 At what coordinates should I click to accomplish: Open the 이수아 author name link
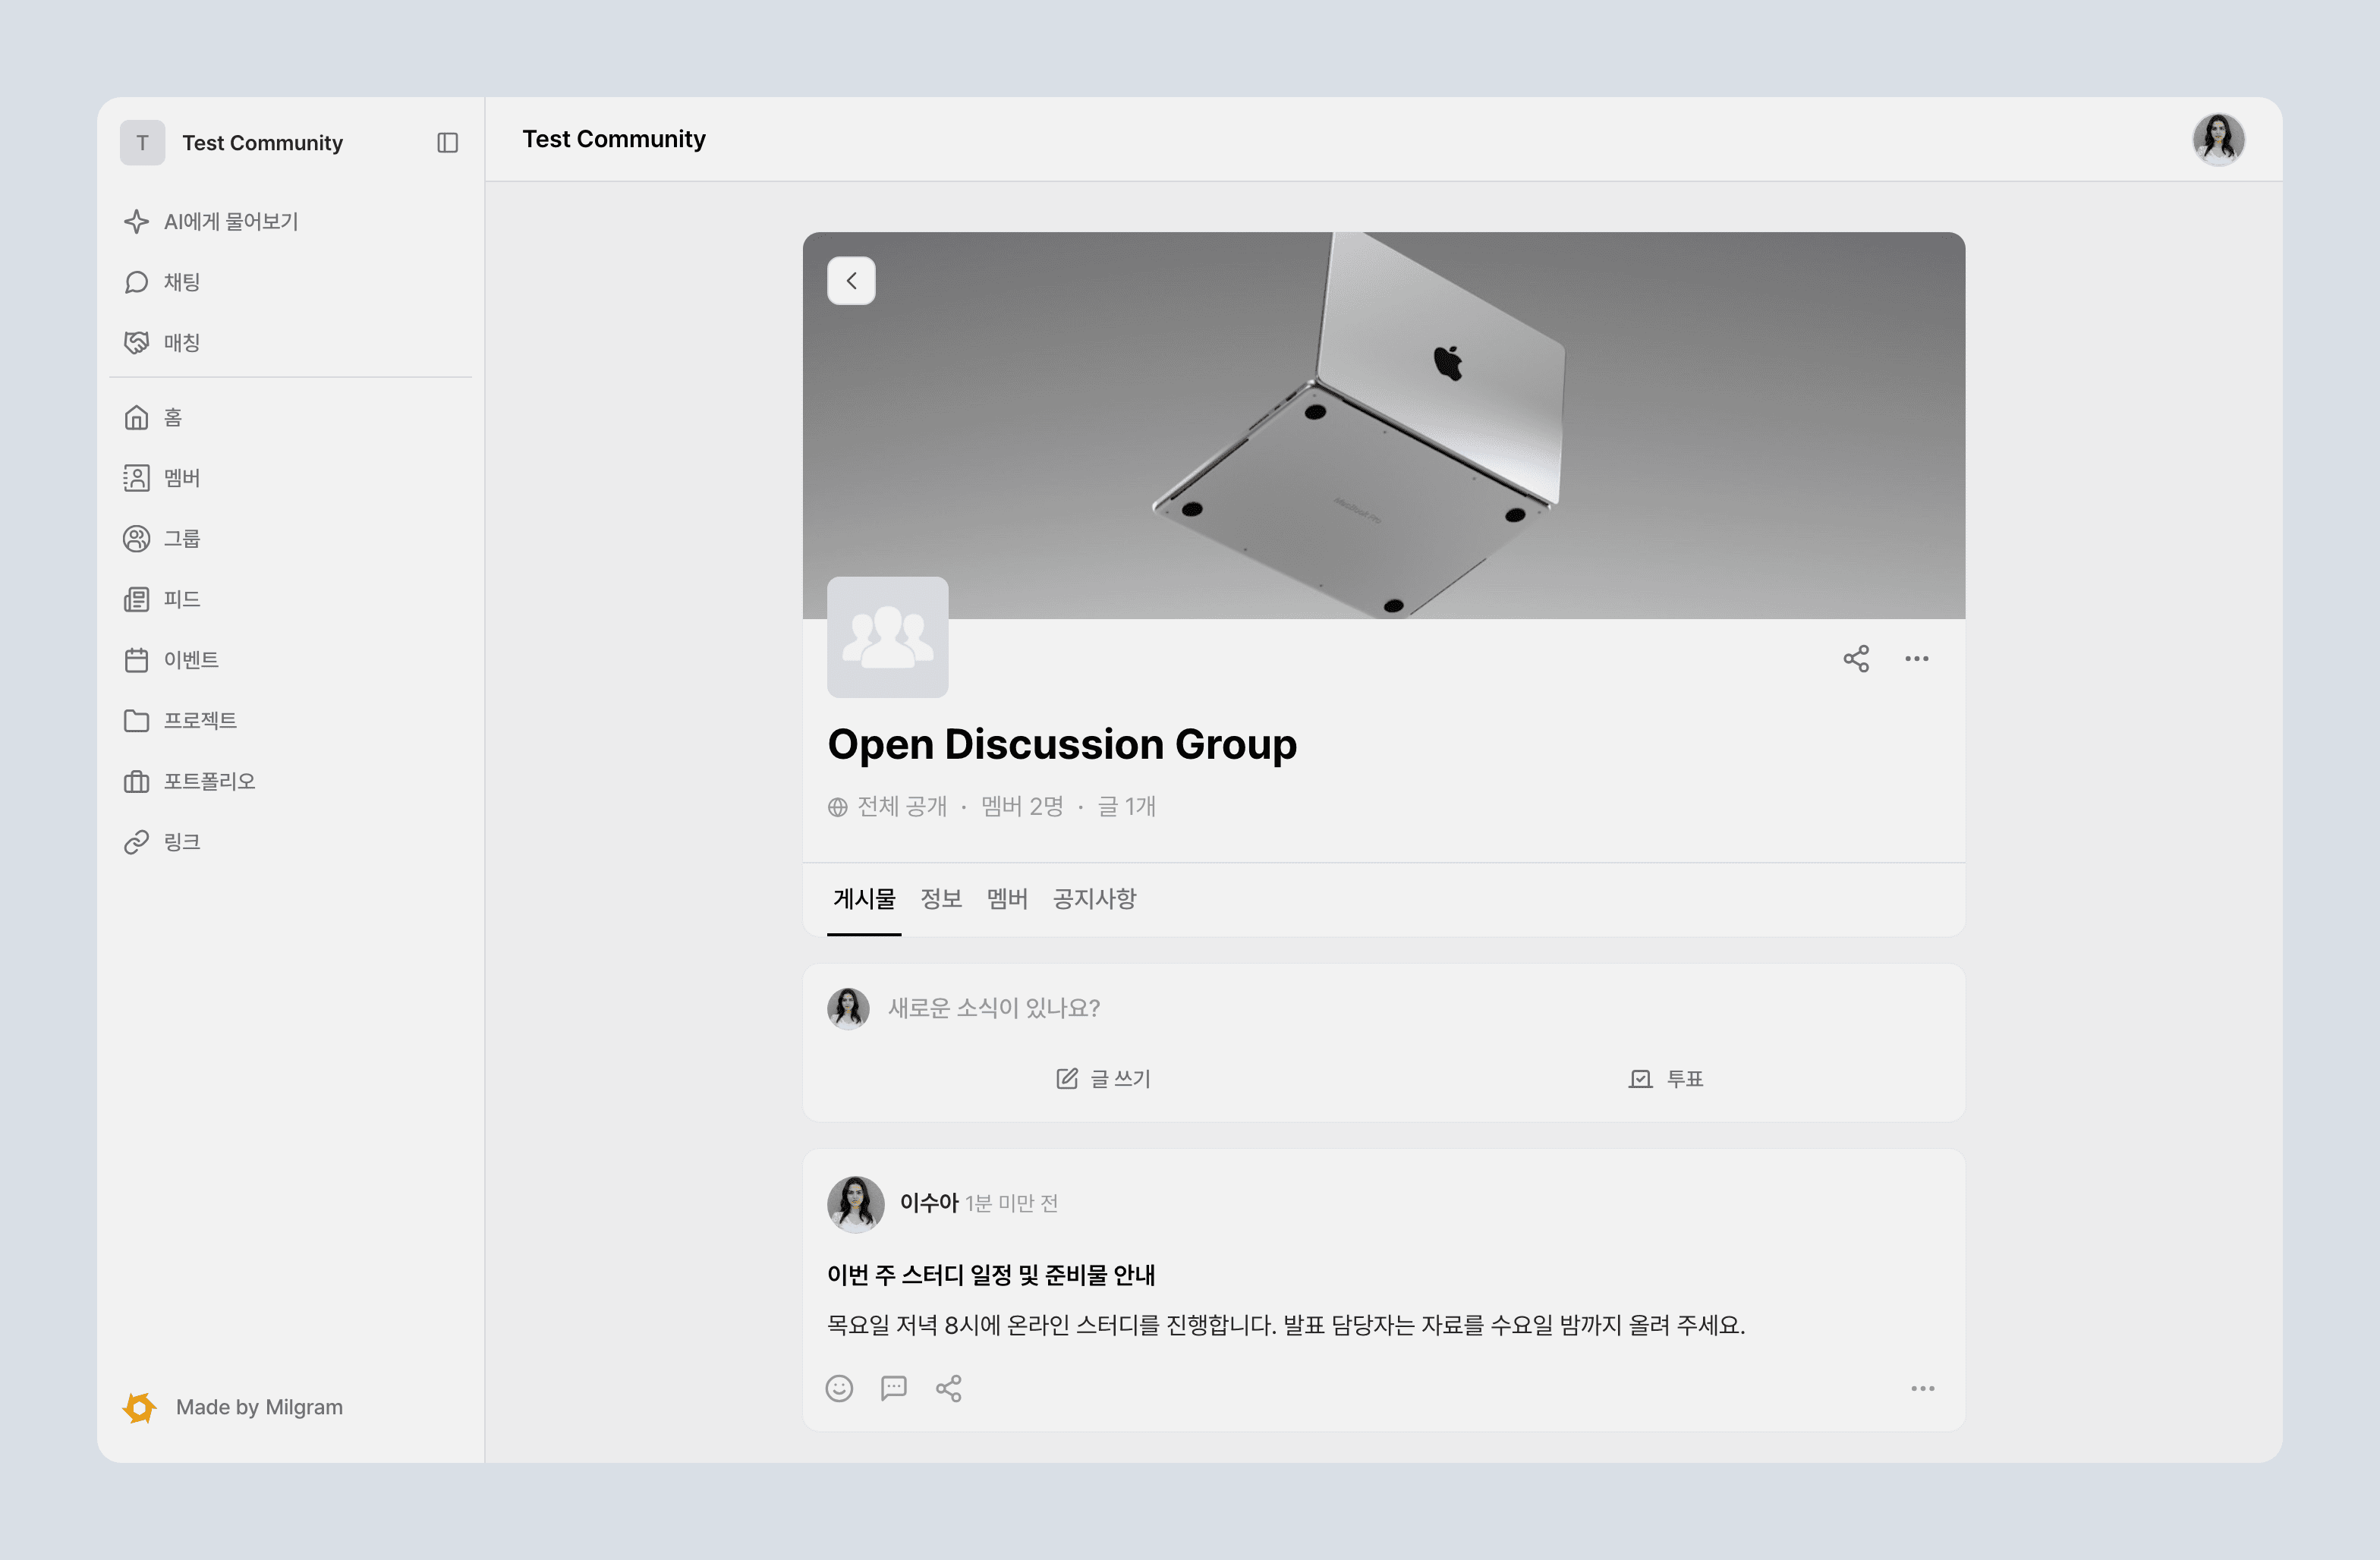(929, 1202)
